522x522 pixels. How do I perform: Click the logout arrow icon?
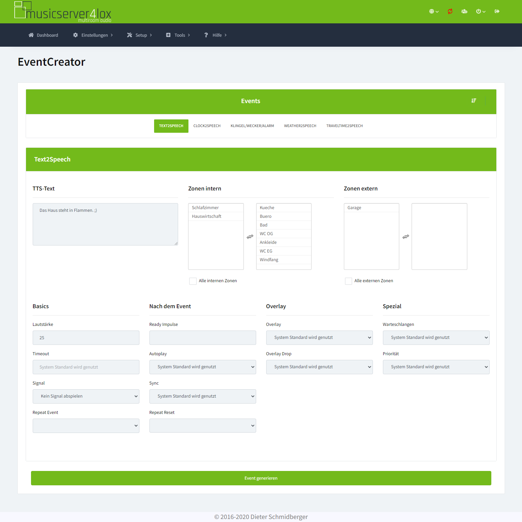497,11
